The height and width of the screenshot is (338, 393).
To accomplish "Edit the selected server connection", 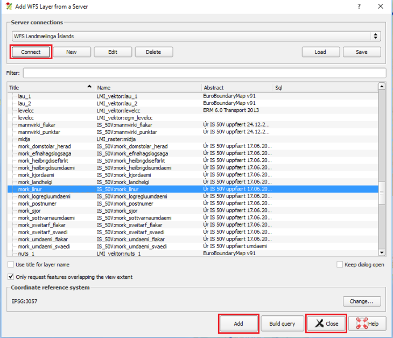I will 113,52.
